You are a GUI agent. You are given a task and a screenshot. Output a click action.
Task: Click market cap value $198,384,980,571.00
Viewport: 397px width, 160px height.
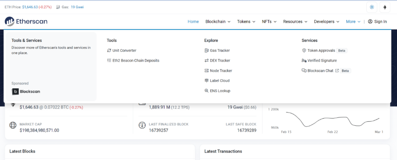coord(39,131)
